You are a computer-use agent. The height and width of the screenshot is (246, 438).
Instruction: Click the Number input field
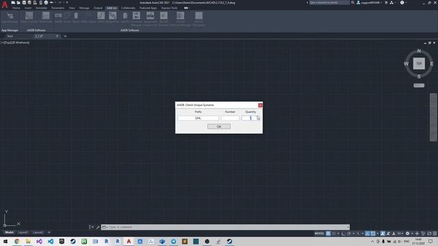click(230, 118)
